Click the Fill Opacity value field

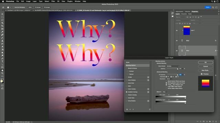[x=181, y=74]
